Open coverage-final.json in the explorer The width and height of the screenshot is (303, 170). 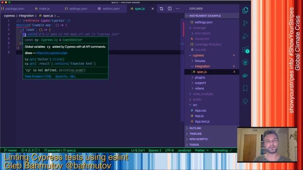click(208, 44)
